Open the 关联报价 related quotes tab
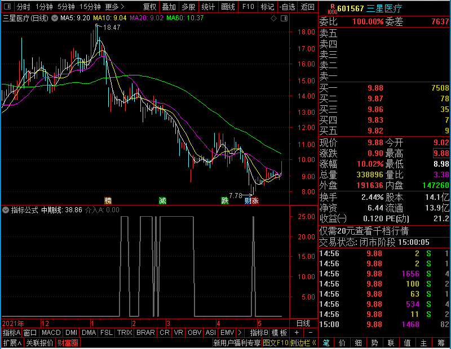Viewport: 451px width, 349px height. click(39, 343)
